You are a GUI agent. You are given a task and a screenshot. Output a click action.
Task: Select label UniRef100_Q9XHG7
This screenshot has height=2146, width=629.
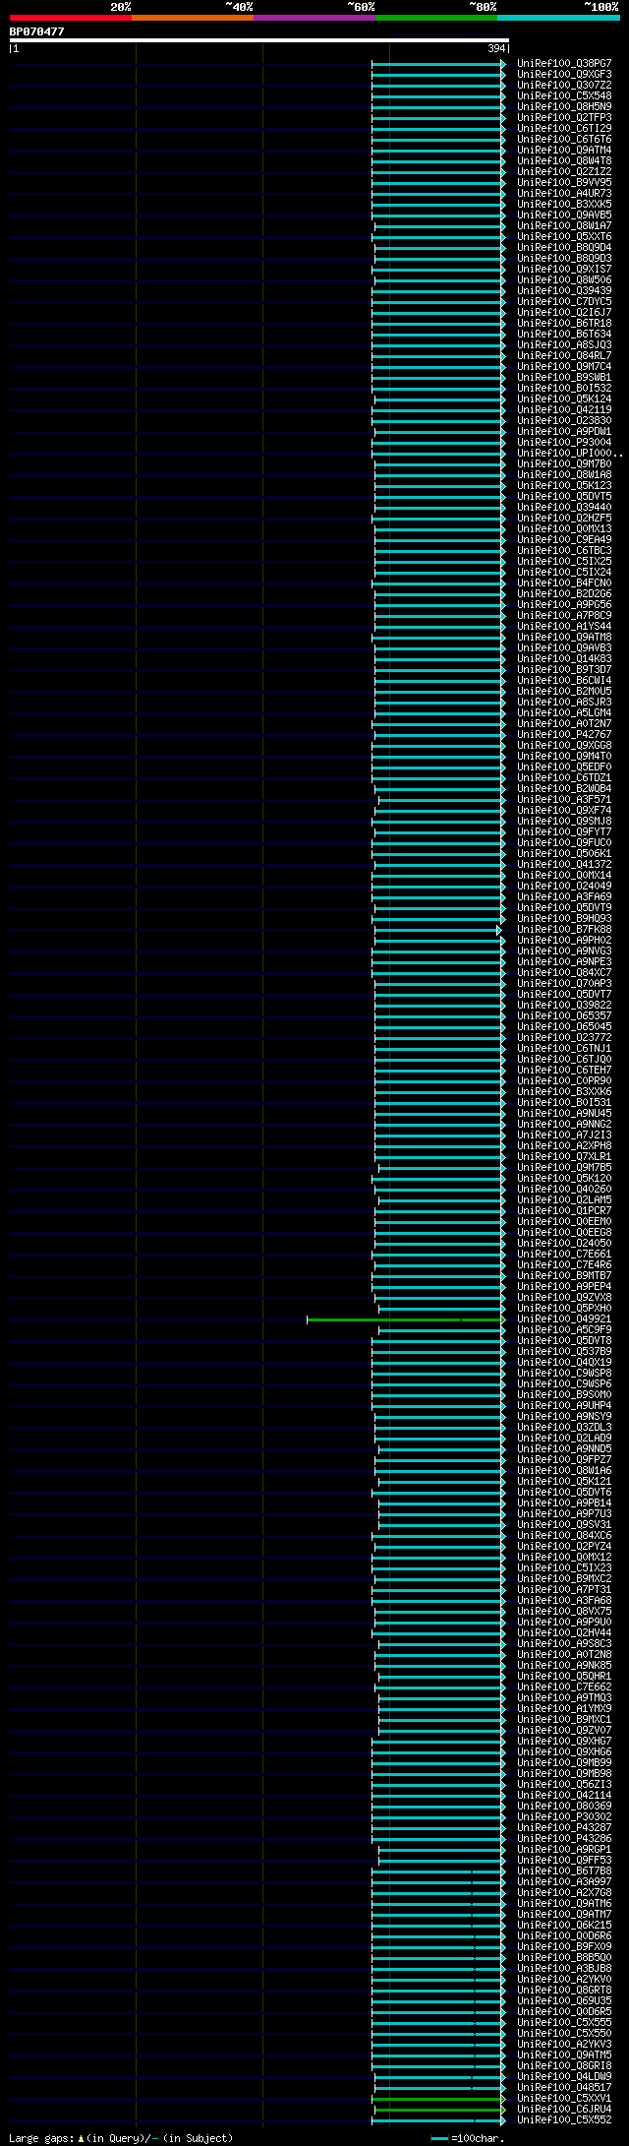(x=564, y=1741)
